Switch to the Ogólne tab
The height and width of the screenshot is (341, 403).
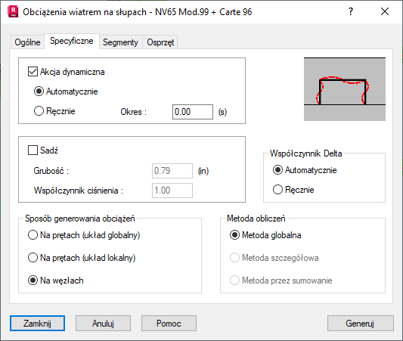(x=27, y=42)
